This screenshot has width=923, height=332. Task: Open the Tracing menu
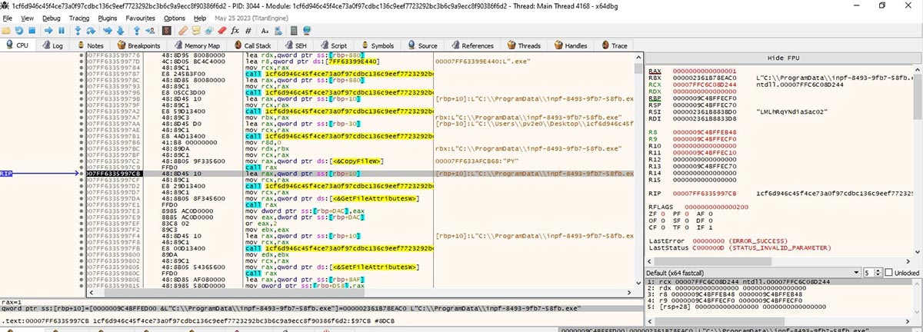point(78,17)
